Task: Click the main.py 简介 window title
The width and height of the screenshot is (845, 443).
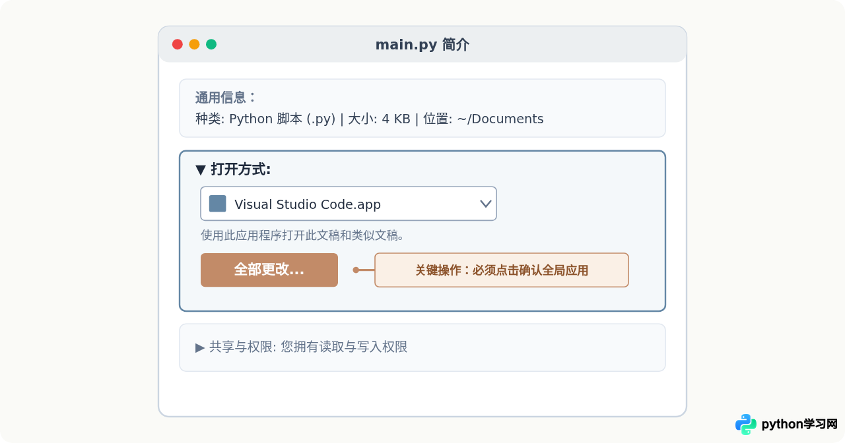Action: coord(422,45)
